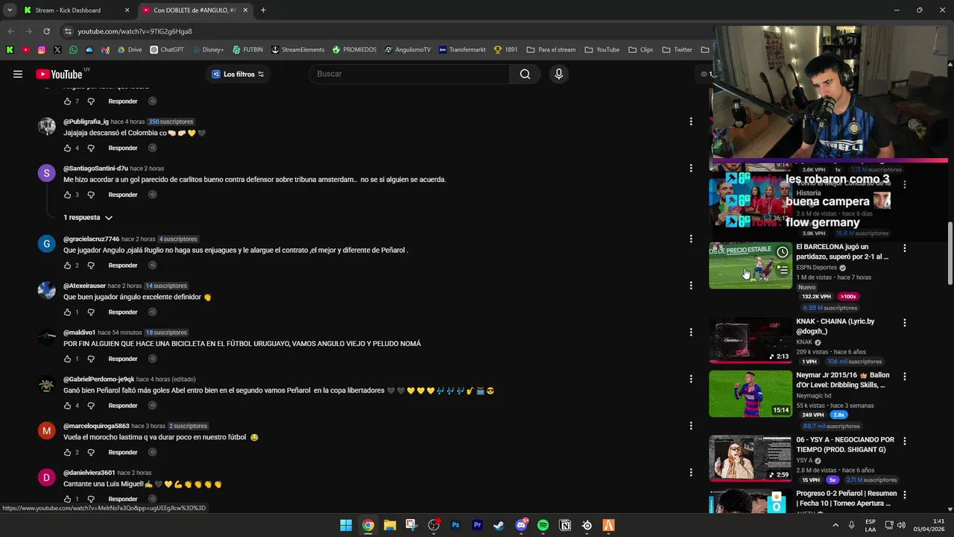Open options menu for @danielviera3601 comment

coord(691,473)
